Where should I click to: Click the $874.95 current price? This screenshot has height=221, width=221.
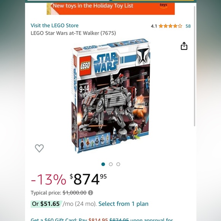(88, 179)
